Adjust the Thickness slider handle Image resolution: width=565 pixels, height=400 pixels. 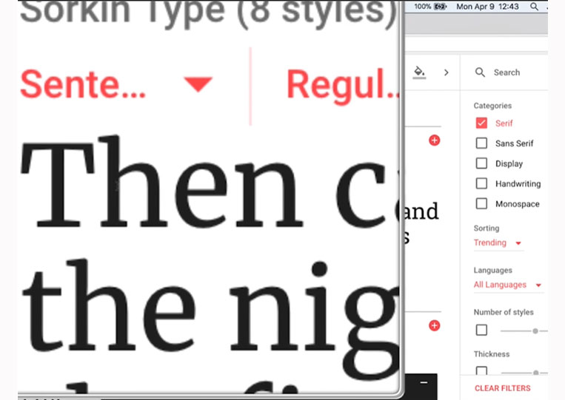(536, 373)
